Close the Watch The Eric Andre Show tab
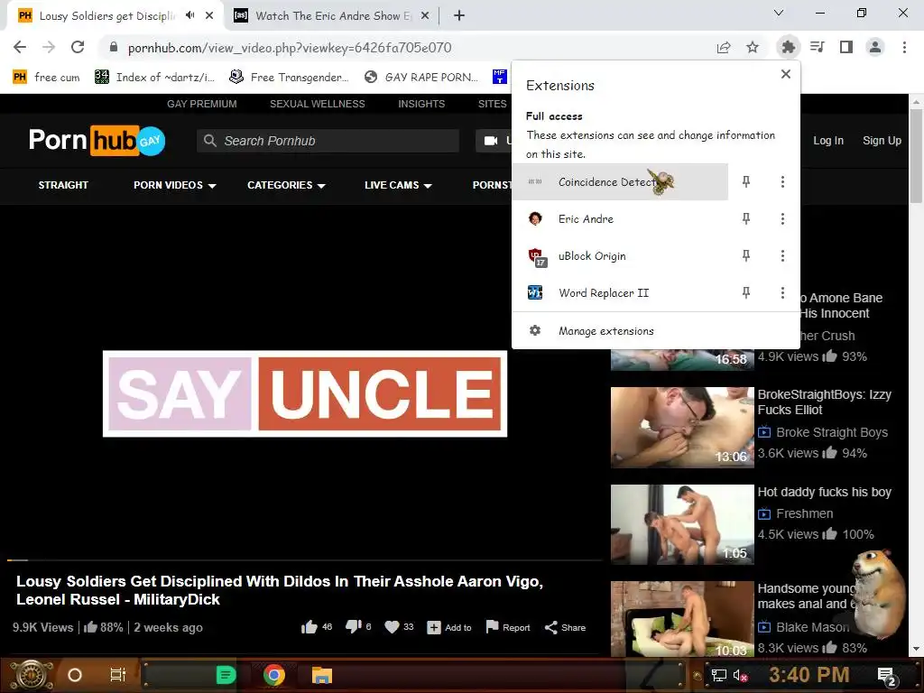 [424, 16]
